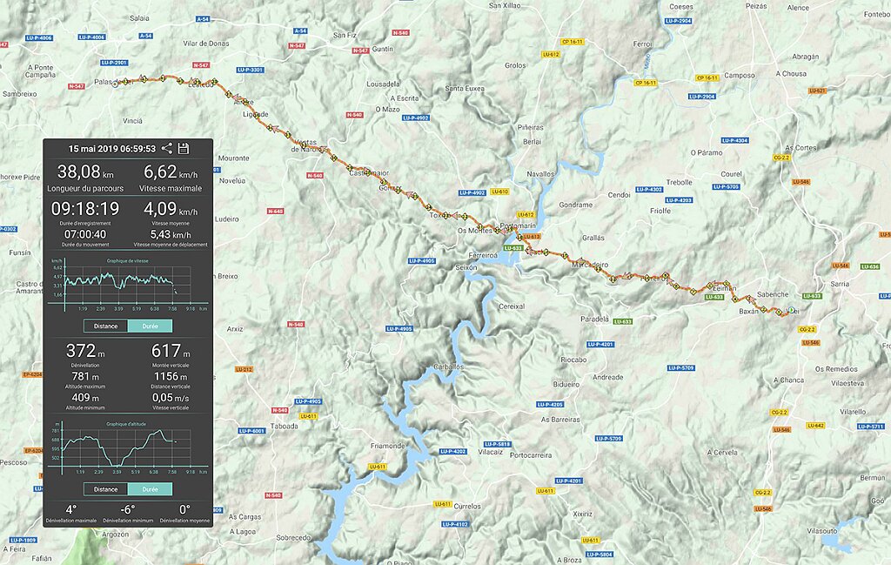
Task: Click the LU-636 road shield
Action: [870, 266]
